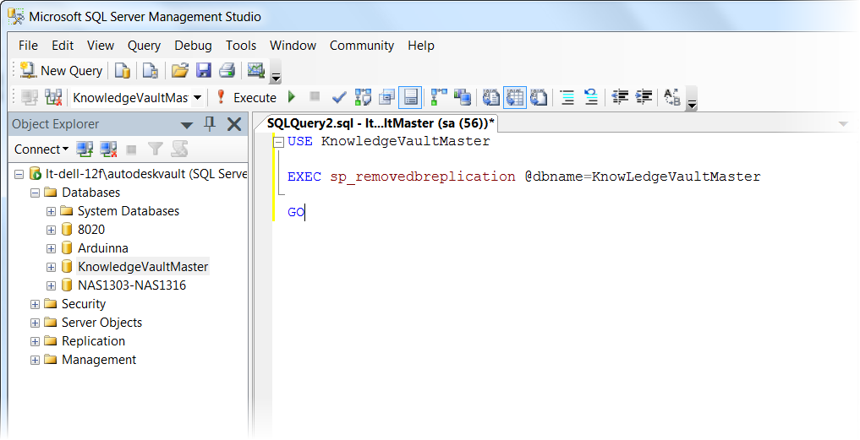Viewport: 860px width, 440px height.
Task: Click the SQL Server Compact query icon
Action: (150, 71)
